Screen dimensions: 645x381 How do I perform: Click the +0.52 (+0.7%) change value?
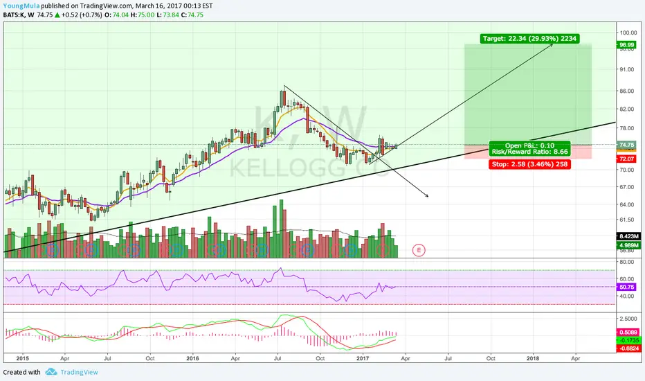coord(82,15)
